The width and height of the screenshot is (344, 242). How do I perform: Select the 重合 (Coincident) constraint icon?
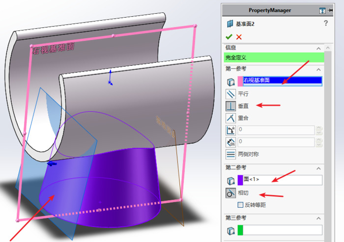pyautogui.click(x=230, y=118)
